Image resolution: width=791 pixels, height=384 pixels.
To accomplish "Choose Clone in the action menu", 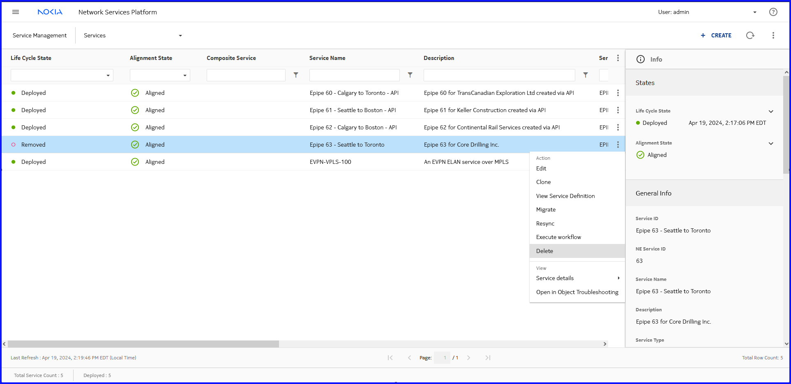I will (x=543, y=182).
